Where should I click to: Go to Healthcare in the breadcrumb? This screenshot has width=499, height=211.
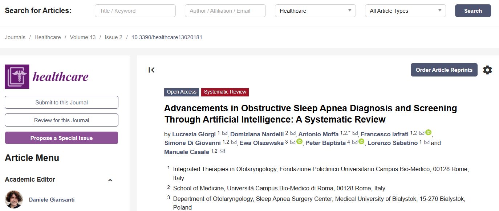point(48,37)
